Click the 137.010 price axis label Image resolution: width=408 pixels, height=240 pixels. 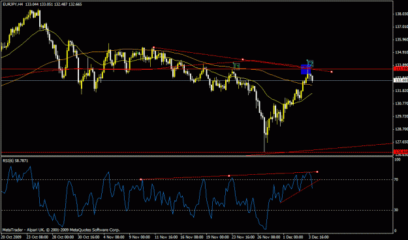(x=401, y=27)
